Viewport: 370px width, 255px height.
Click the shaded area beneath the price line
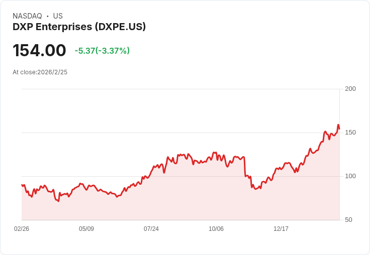pyautogui.click(x=180, y=196)
